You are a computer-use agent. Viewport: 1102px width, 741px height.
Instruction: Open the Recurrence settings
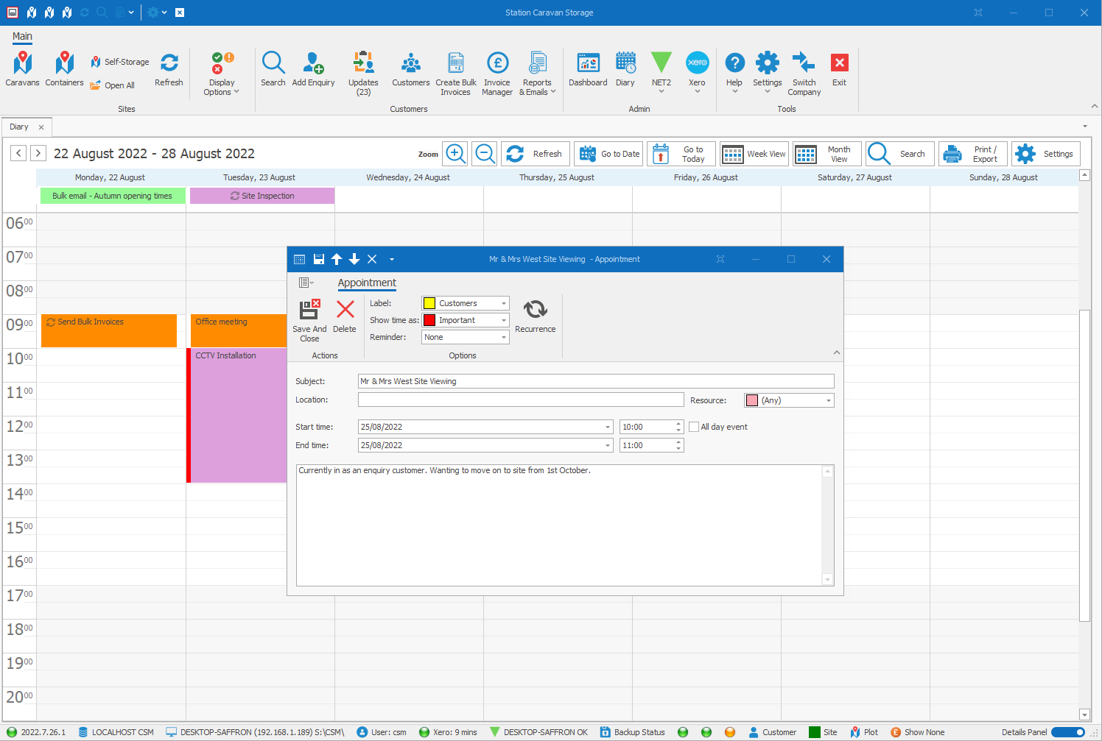(x=535, y=316)
